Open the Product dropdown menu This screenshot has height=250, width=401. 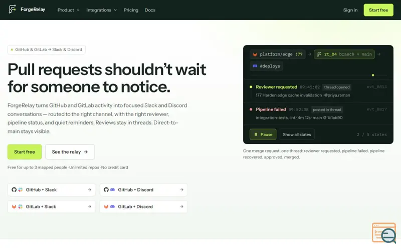pyautogui.click(x=68, y=10)
